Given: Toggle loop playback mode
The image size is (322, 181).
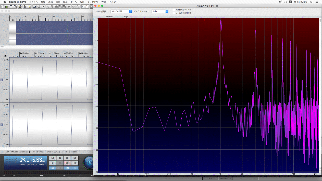Looking at the screenshot, I should pyautogui.click(x=53, y=168).
